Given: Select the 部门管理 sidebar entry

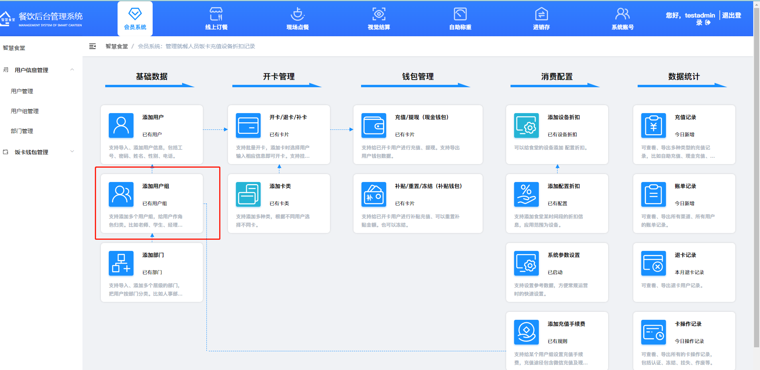Looking at the screenshot, I should pos(23,131).
